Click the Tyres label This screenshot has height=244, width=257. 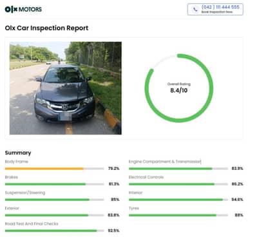pyautogui.click(x=134, y=208)
